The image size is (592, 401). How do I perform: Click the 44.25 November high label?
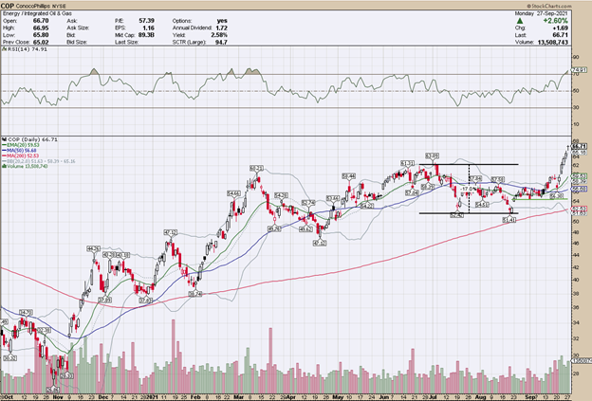click(x=93, y=249)
